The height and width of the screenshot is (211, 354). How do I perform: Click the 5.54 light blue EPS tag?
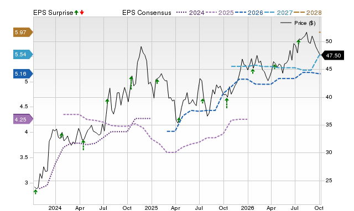pos(23,55)
